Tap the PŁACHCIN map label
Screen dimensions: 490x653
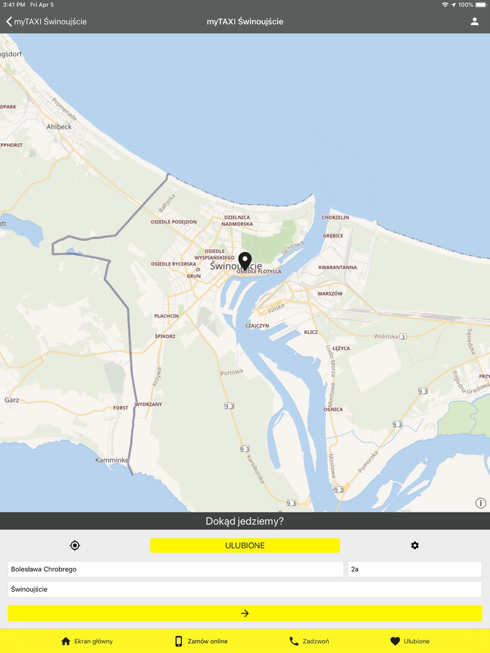point(167,316)
